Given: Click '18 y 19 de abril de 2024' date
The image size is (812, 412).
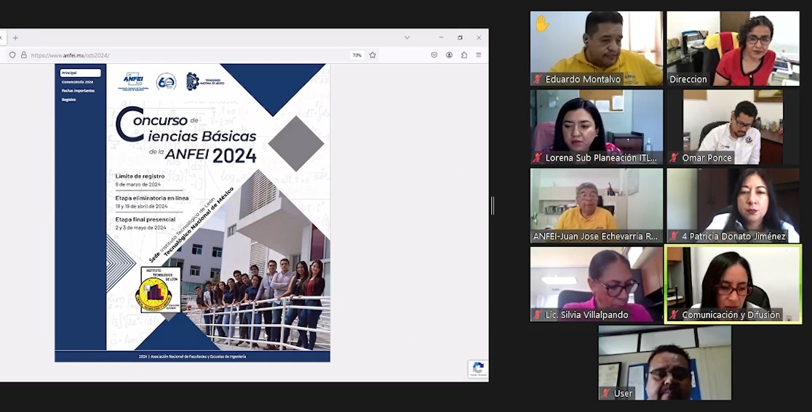Looking at the screenshot, I should [141, 206].
